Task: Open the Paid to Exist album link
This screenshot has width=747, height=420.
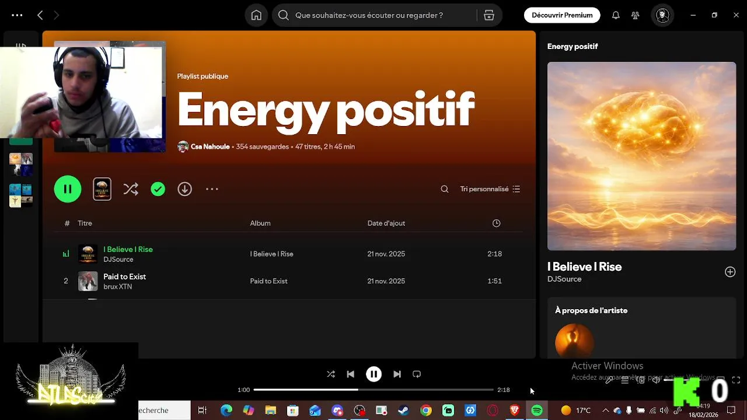Action: [268, 281]
